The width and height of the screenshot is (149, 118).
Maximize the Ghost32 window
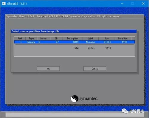133,4
